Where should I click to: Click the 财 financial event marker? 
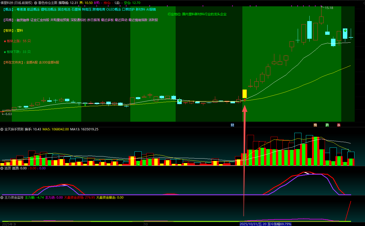point(232,125)
